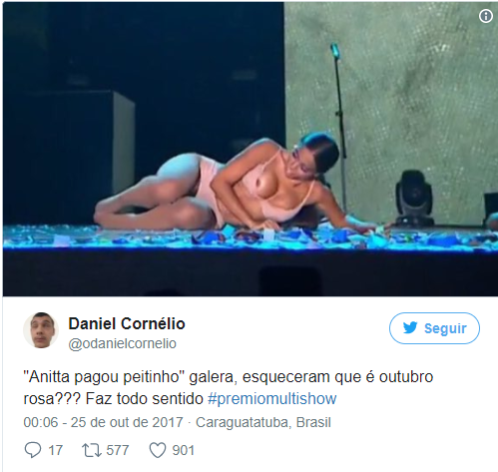Viewport: 498px width, 472px height.
Task: Click the retweet count 577
Action: coord(118,450)
